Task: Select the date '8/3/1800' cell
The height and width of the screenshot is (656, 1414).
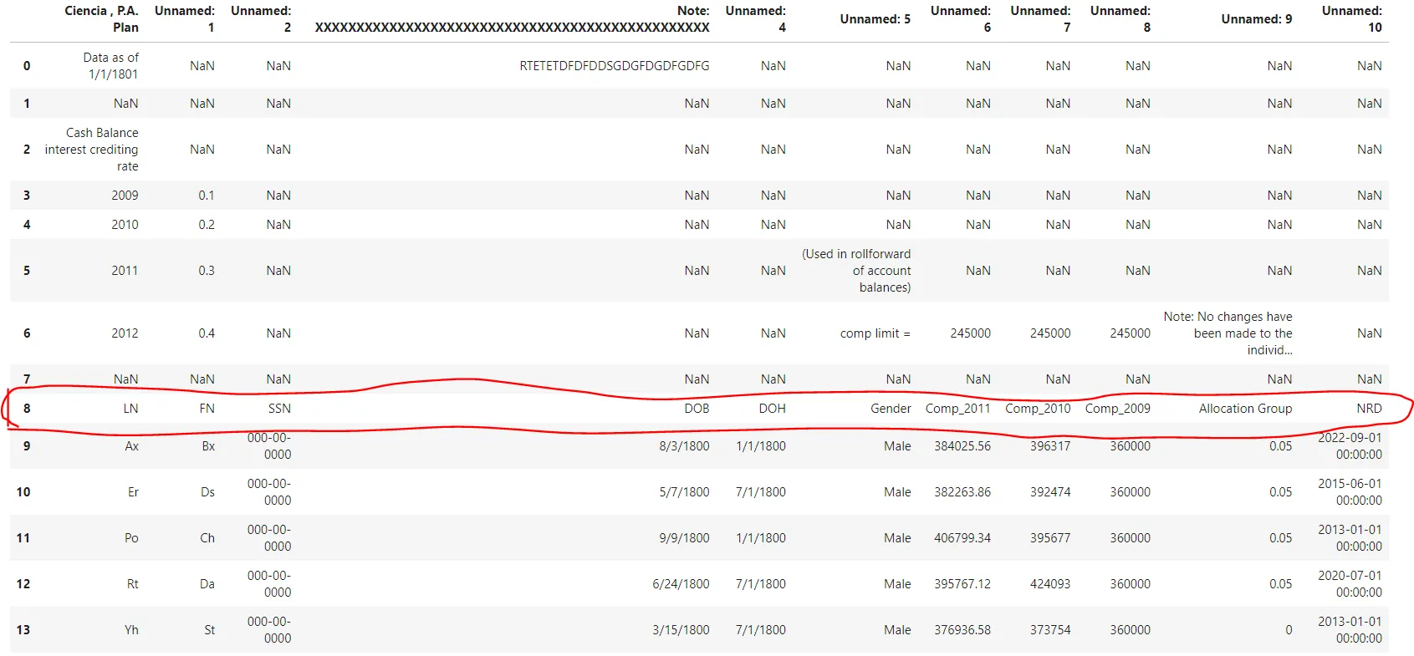Action: [684, 446]
